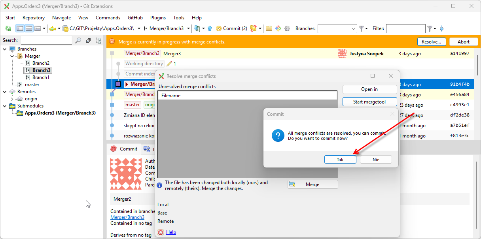Click into the Filter text field
The width and height of the screenshot is (481, 239).
405,28
